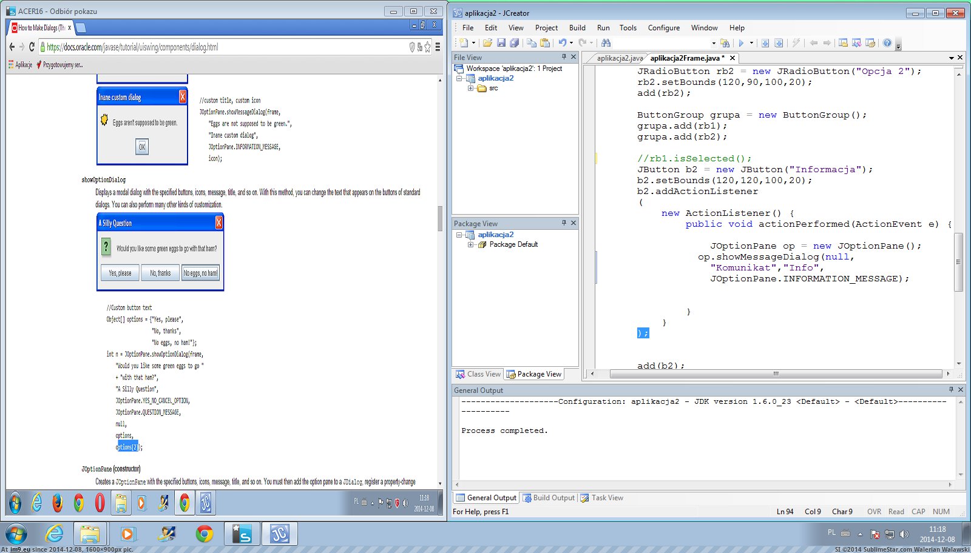Click the JCreator icon on the main taskbar

(279, 534)
